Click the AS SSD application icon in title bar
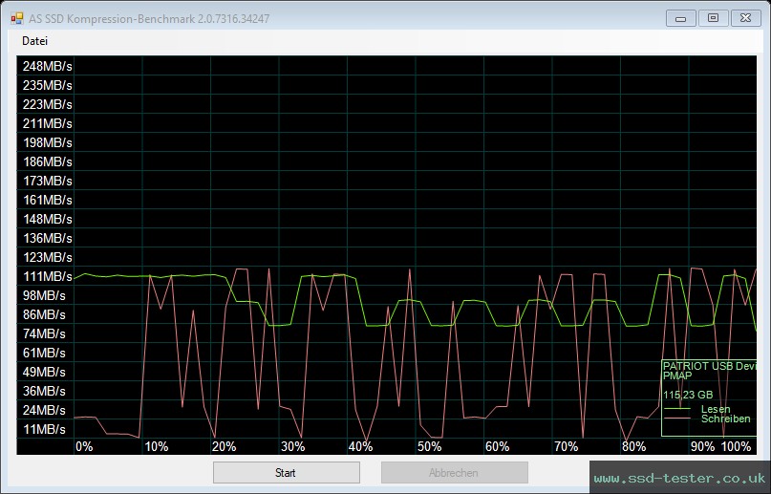 [x=16, y=19]
